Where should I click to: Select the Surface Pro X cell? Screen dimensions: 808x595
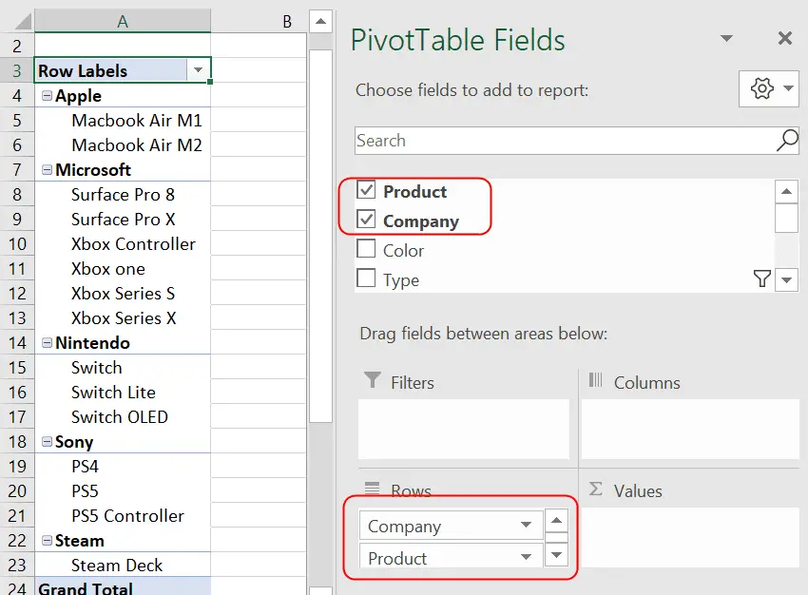click(123, 219)
